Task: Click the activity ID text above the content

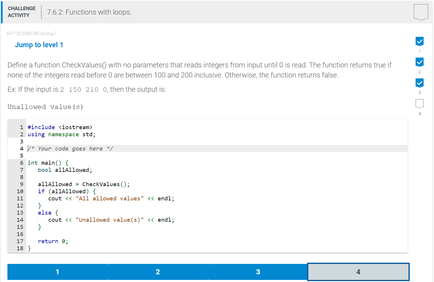Action: [x=31, y=34]
